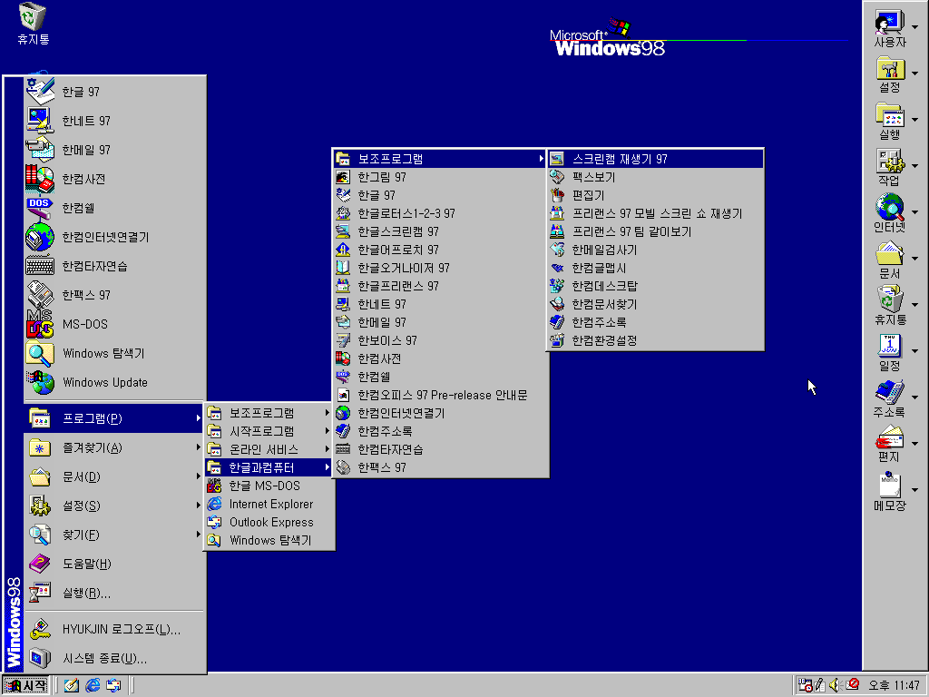This screenshot has width=929, height=697.
Task: Launch 한그림 97
Action: pyautogui.click(x=440, y=177)
